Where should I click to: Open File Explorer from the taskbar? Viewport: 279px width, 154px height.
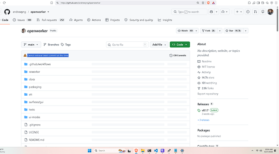[143, 151]
